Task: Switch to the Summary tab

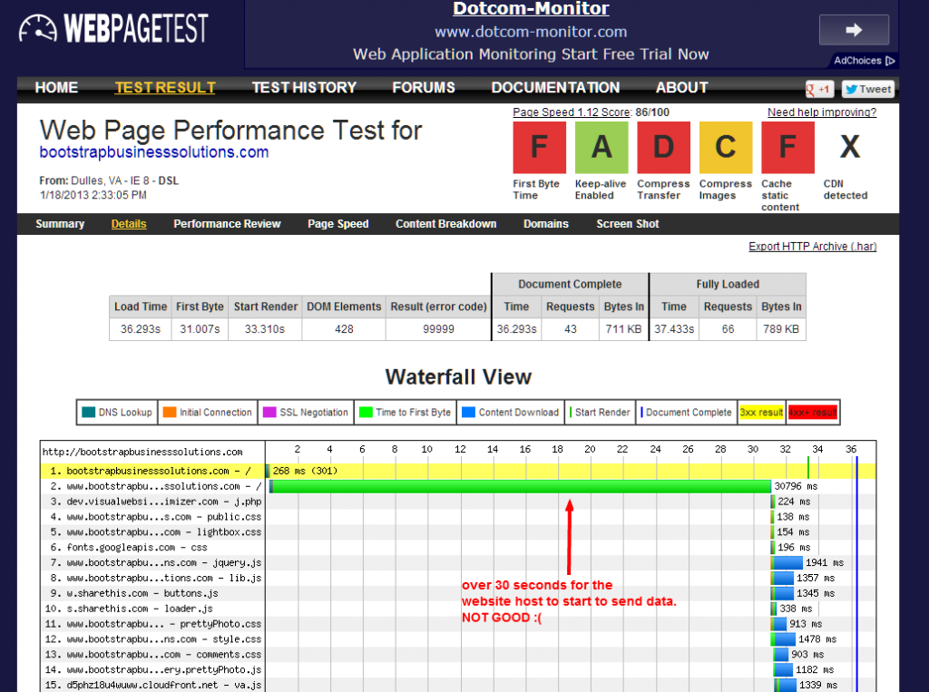Action: click(x=60, y=224)
